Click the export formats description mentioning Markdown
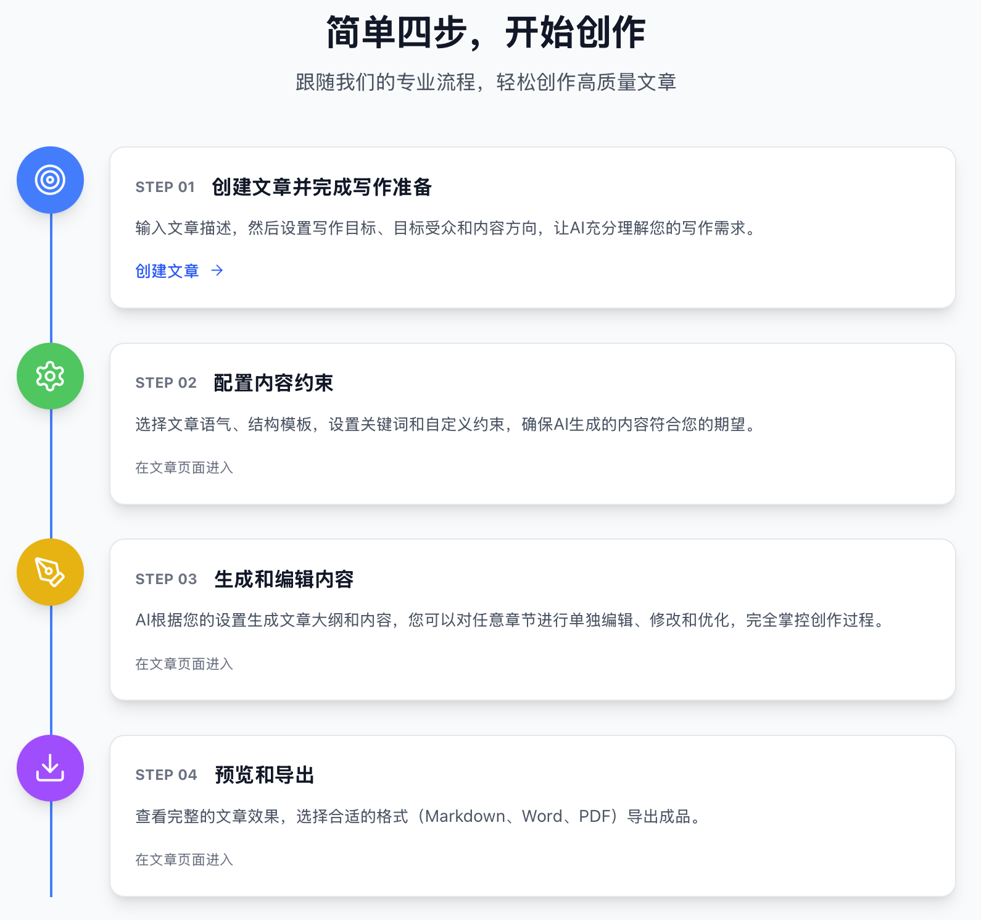The image size is (981, 920). coord(420,816)
